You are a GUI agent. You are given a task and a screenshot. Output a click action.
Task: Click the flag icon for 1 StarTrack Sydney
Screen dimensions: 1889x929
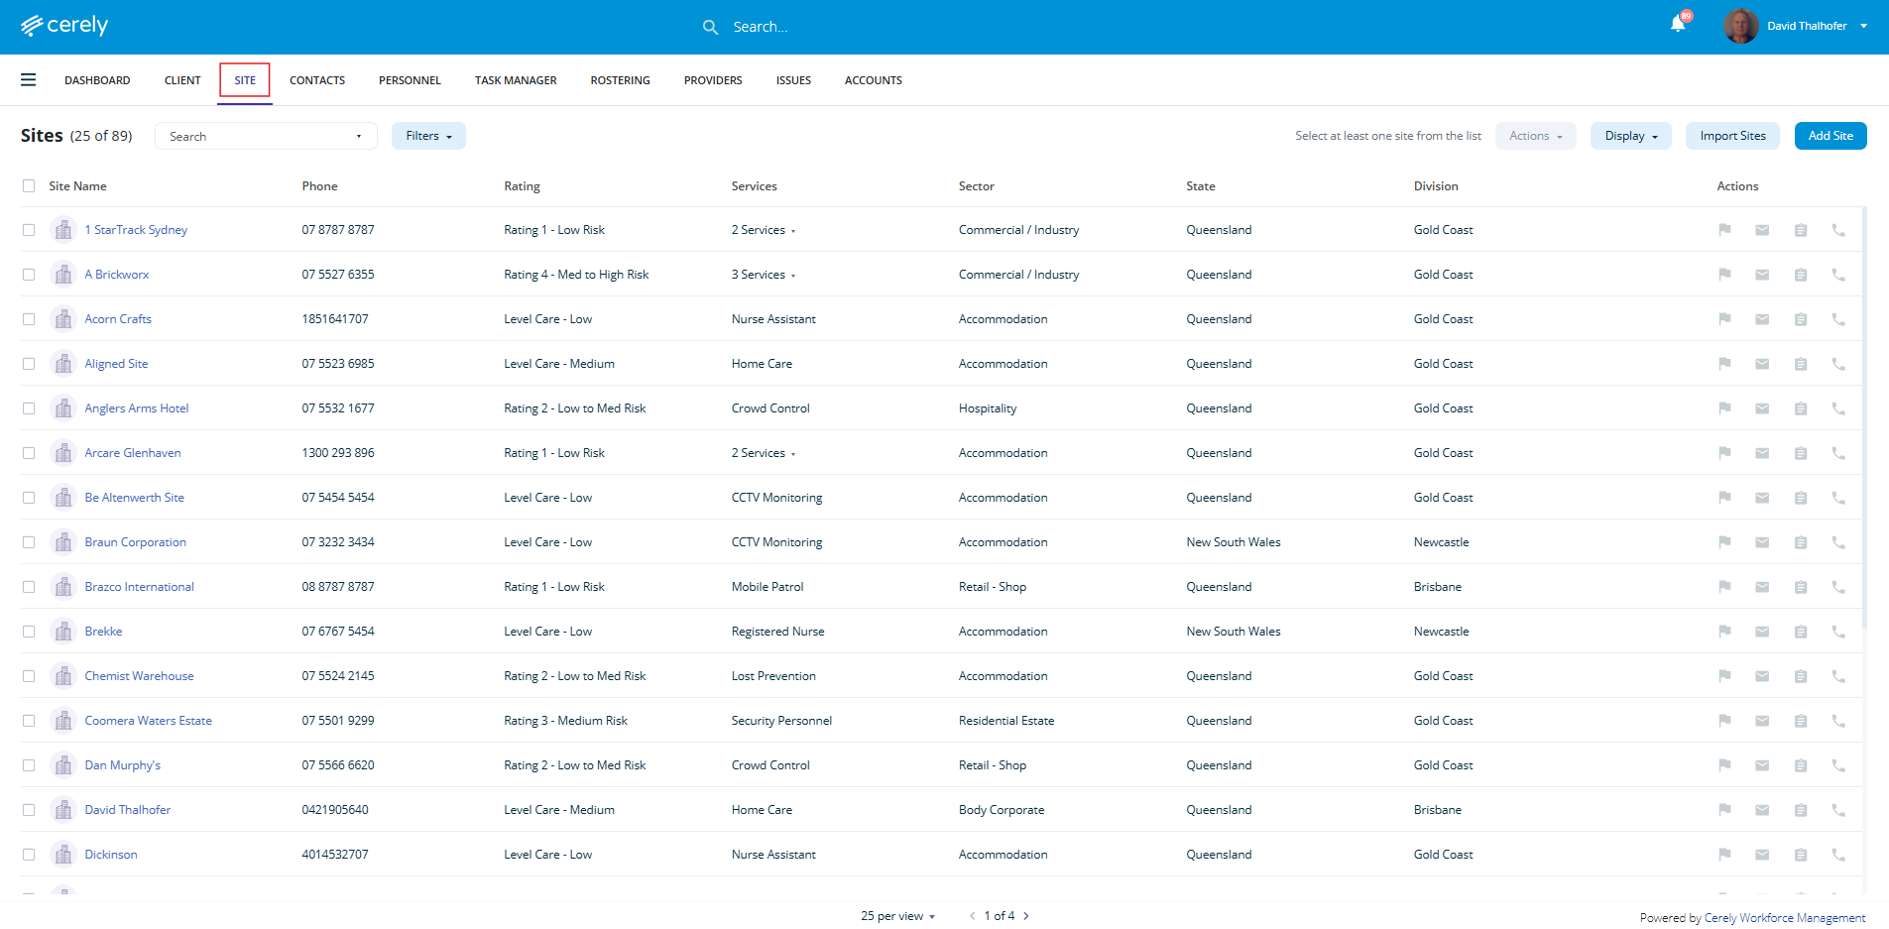tap(1724, 230)
